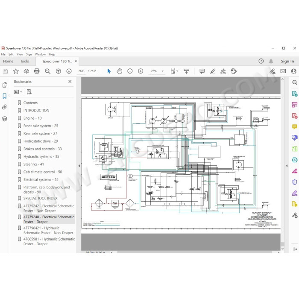Switch to the Home tab

(x=8, y=61)
